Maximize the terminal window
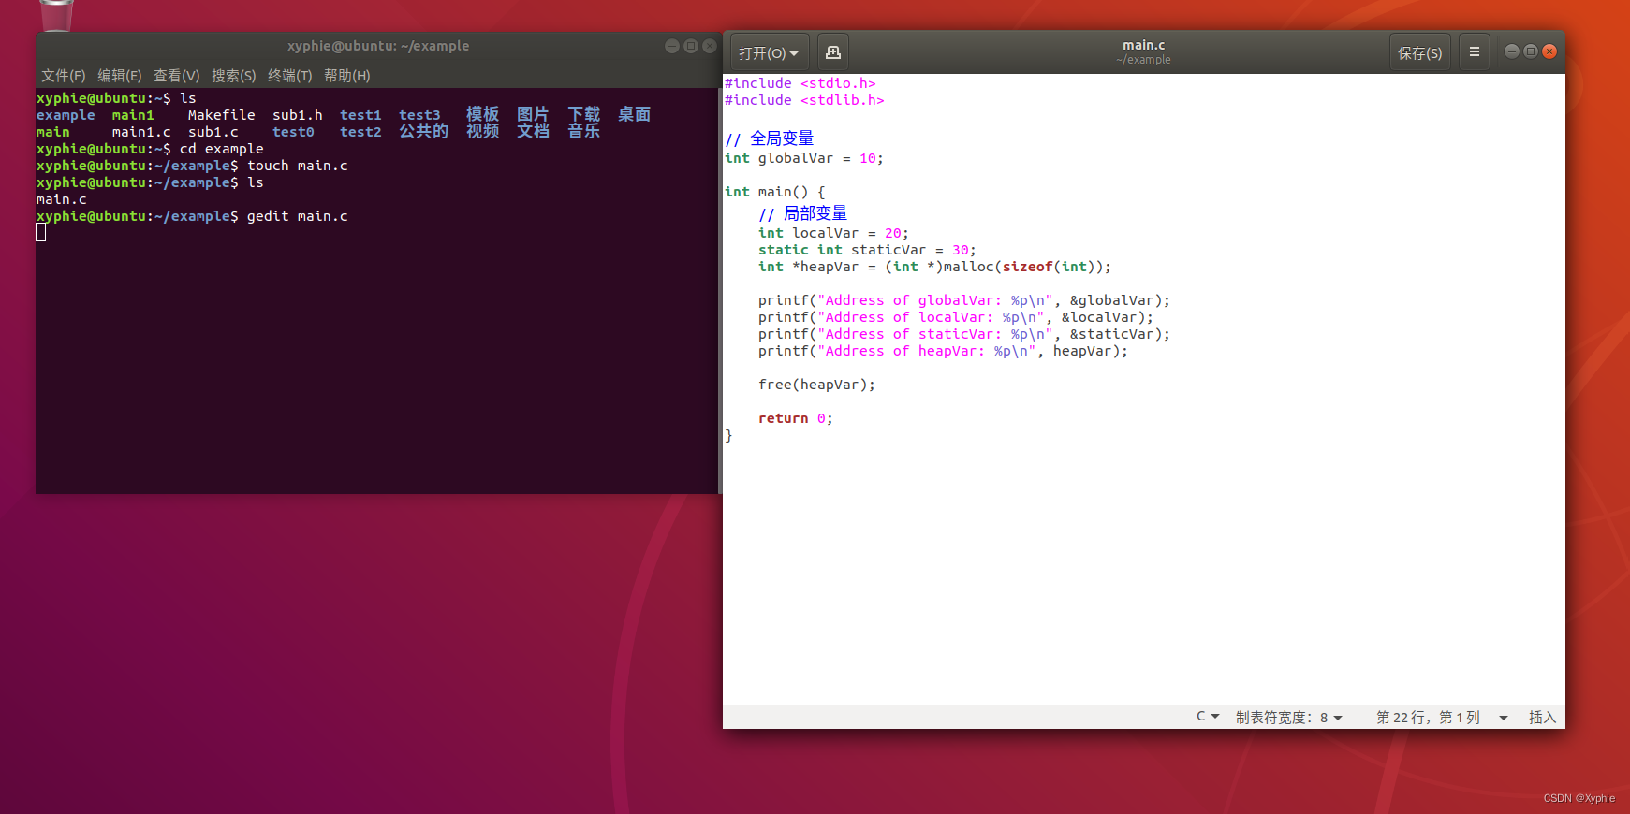The height and width of the screenshot is (814, 1630). click(691, 46)
